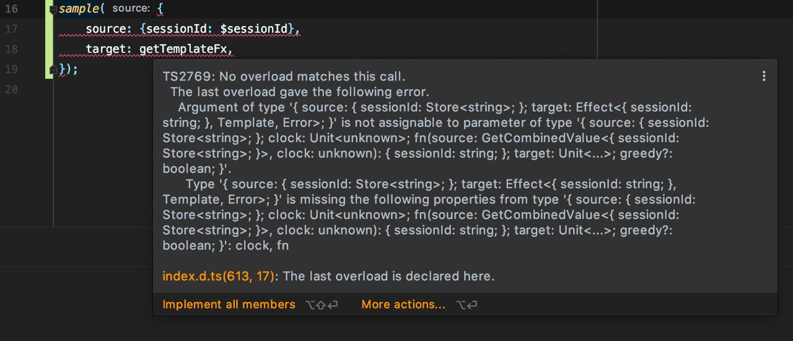Click line number 18 in the gutter
Viewport: 793px width, 341px height.
click(11, 49)
